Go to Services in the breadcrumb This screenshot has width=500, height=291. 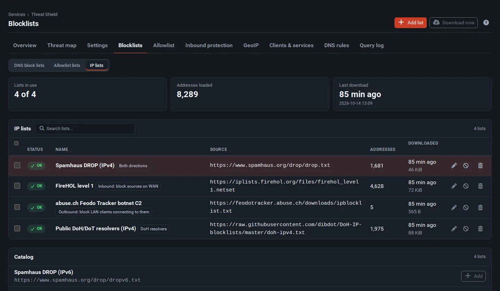click(17, 15)
